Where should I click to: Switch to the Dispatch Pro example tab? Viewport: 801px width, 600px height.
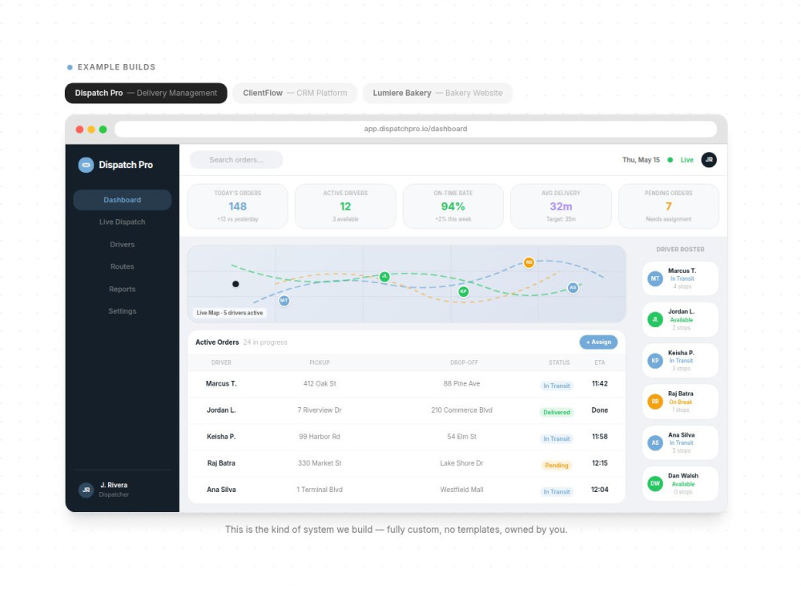pos(146,93)
